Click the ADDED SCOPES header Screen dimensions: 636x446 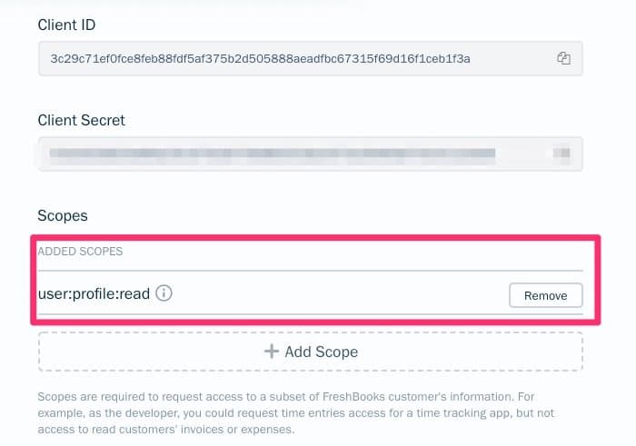pyautogui.click(x=80, y=251)
